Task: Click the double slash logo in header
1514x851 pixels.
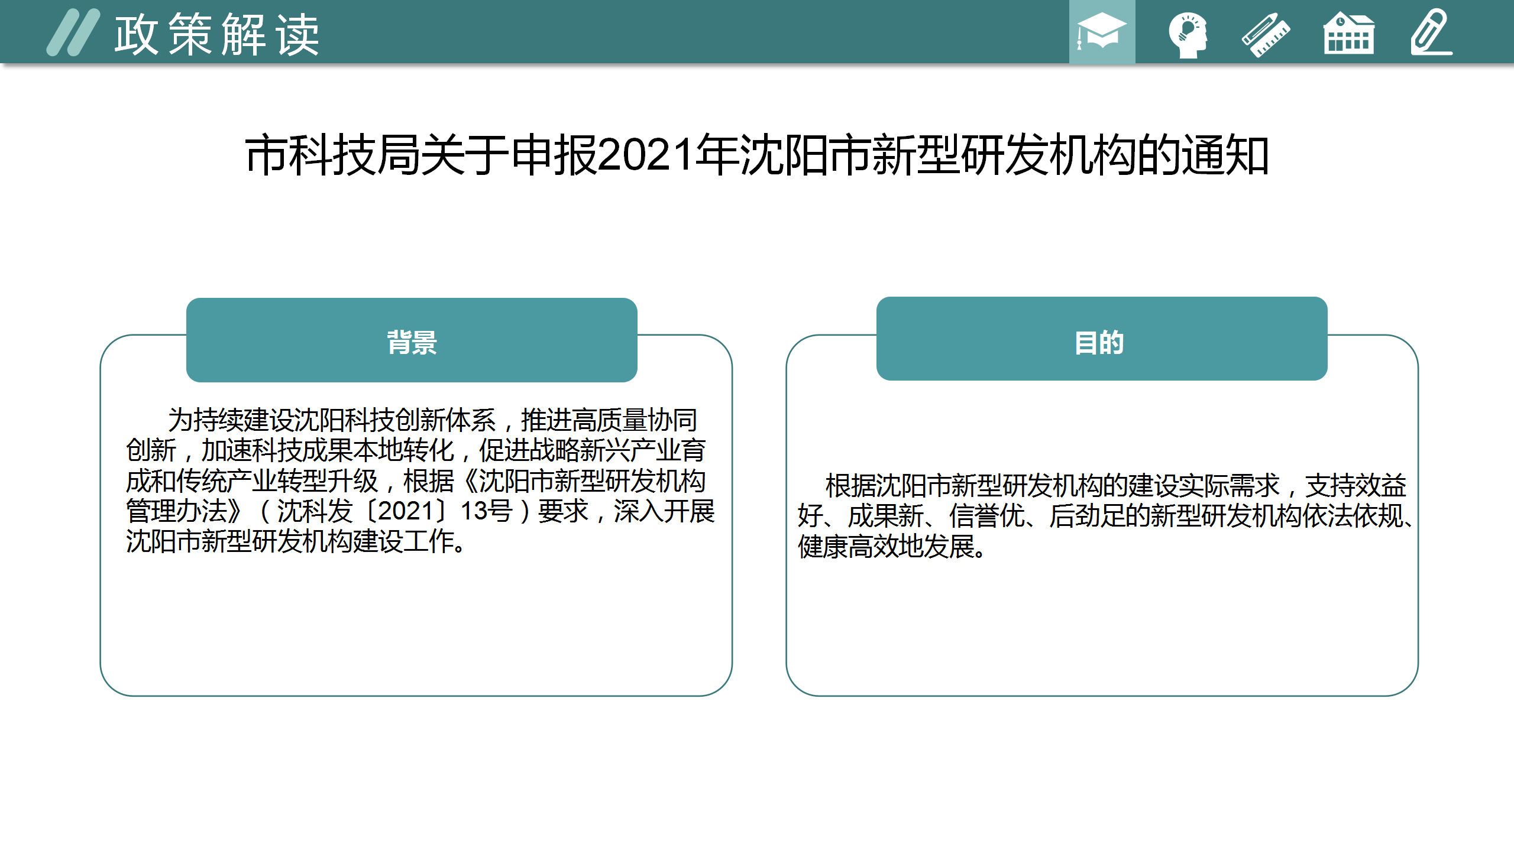Action: click(x=73, y=33)
